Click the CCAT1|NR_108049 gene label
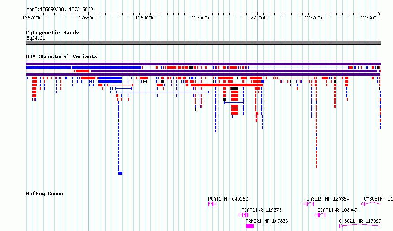This screenshot has height=231, width=393. [x=337, y=210]
